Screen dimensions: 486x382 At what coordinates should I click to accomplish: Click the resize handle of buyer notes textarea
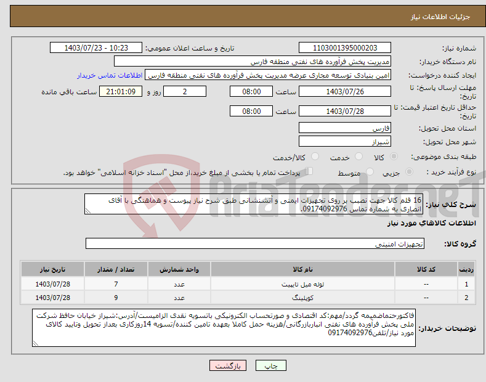pos(36,343)
